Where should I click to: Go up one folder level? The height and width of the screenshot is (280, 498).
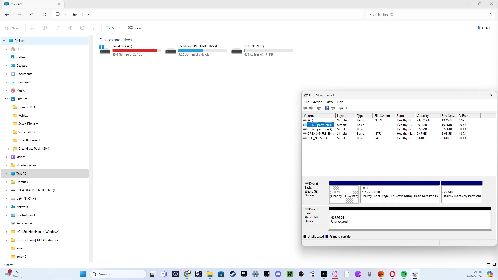click(32, 15)
